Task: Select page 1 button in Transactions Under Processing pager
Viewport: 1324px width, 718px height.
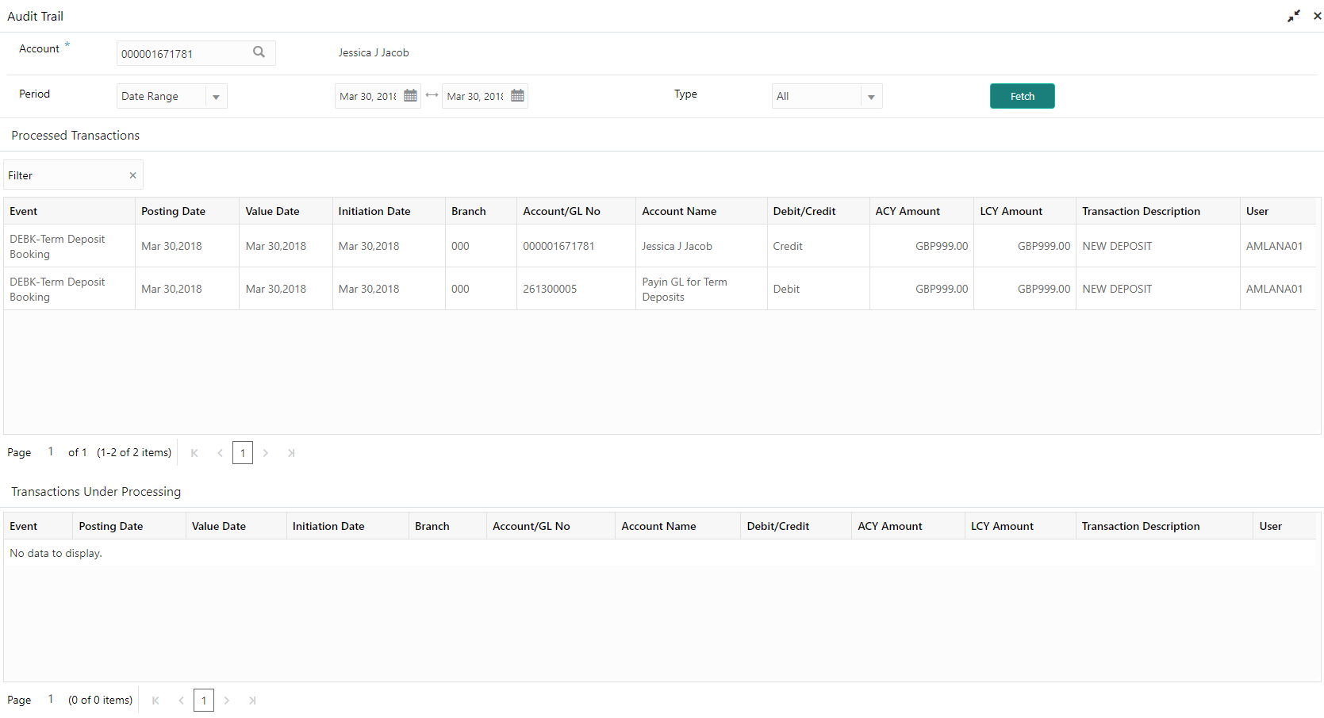Action: [x=204, y=701]
